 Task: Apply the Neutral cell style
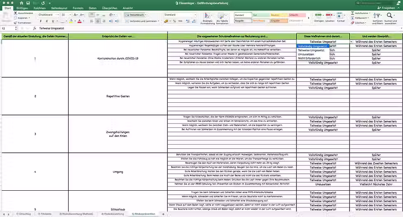click(x=279, y=15)
